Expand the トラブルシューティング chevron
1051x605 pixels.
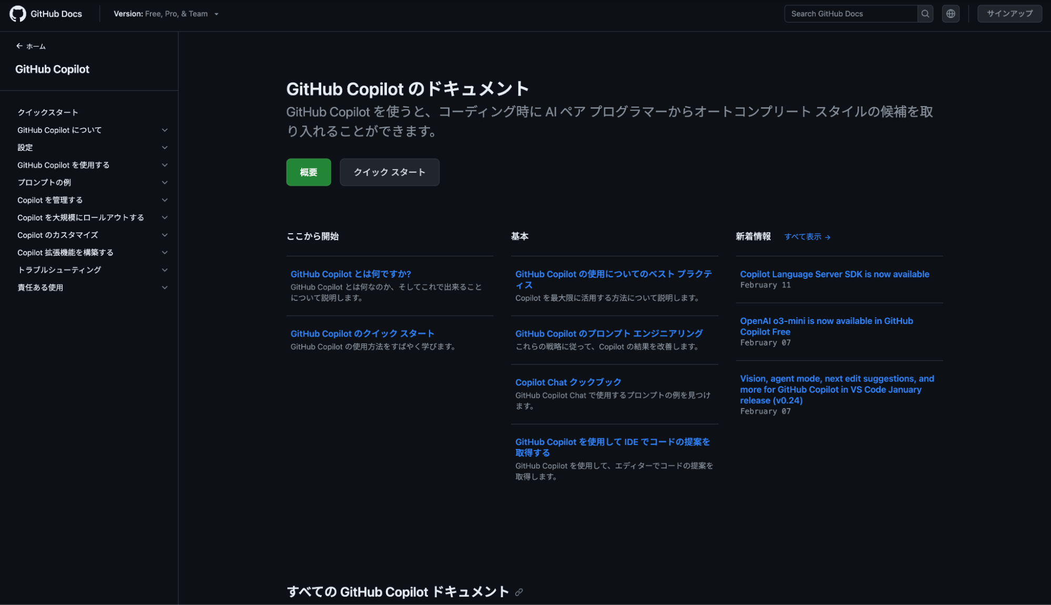pyautogui.click(x=165, y=270)
